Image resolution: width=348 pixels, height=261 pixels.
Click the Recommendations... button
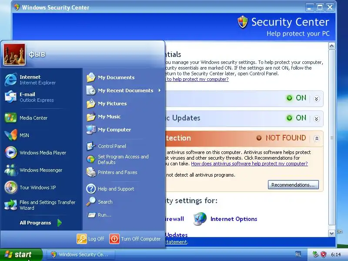pyautogui.click(x=293, y=185)
